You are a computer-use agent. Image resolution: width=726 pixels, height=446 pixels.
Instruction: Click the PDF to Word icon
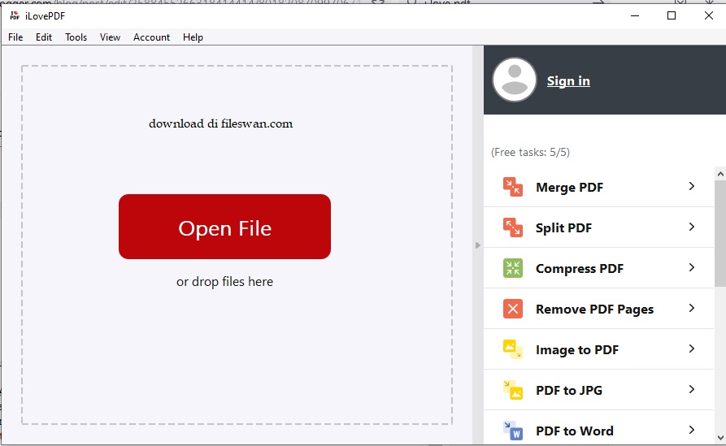coord(512,431)
